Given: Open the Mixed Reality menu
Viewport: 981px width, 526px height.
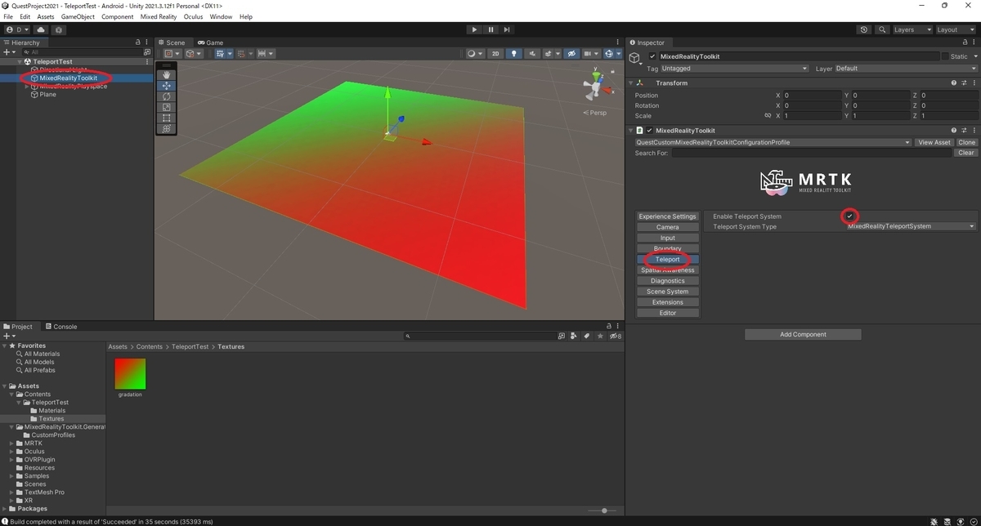Looking at the screenshot, I should coord(158,16).
